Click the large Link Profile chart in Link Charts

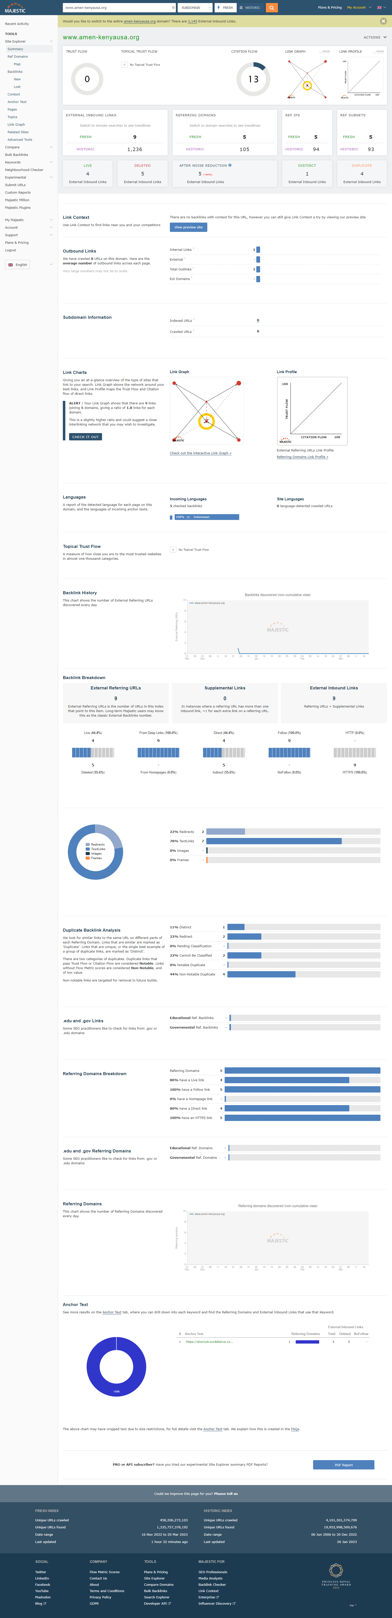(x=312, y=411)
